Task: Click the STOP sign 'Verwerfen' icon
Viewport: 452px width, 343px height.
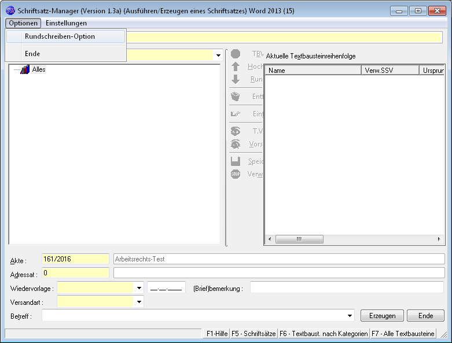Action: click(x=236, y=174)
